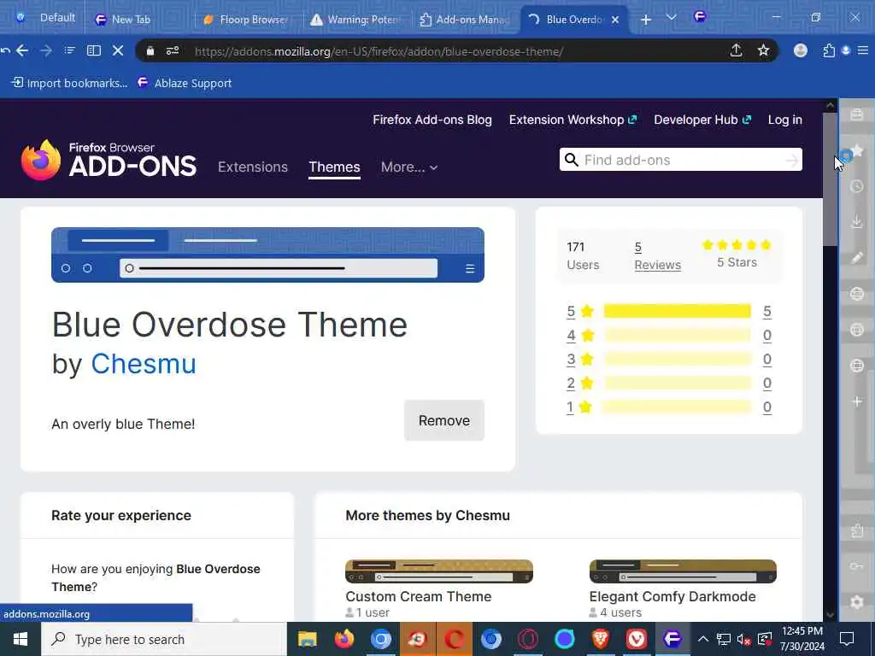875x656 pixels.
Task: Open the Extensions section
Action: 253,167
